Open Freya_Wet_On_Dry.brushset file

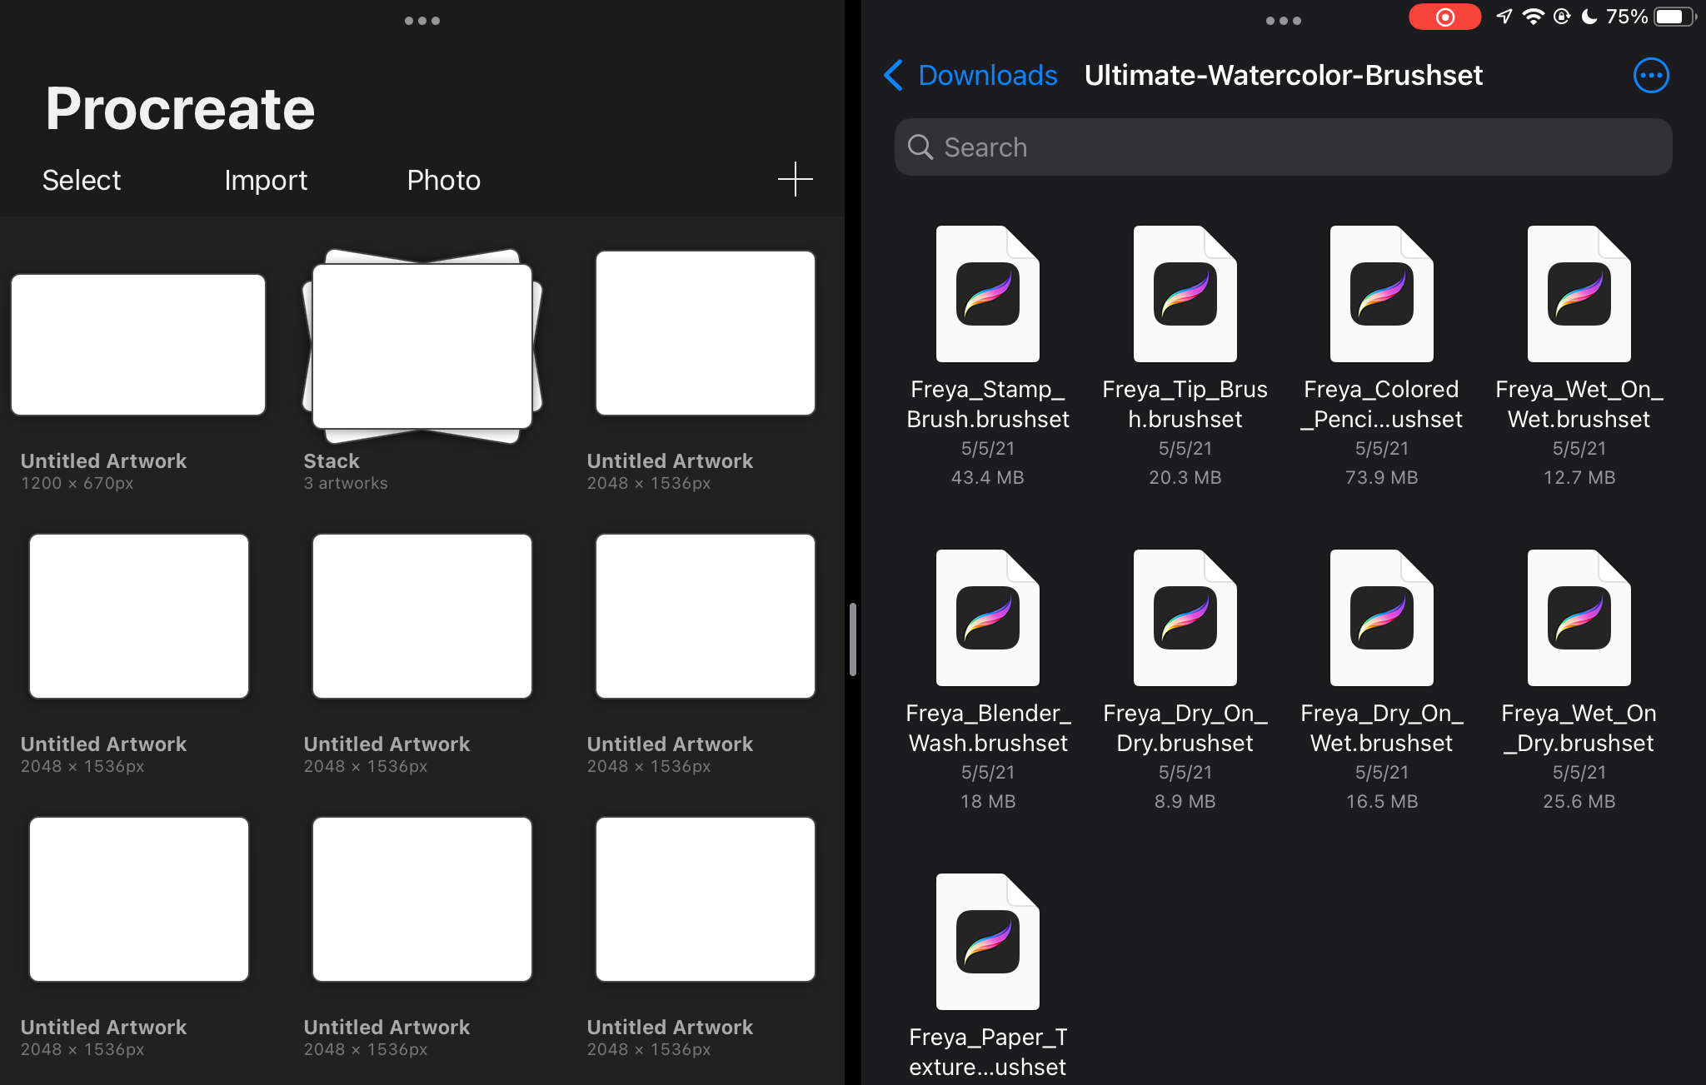(x=1579, y=618)
